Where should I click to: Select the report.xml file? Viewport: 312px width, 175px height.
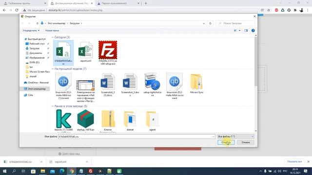point(86,52)
